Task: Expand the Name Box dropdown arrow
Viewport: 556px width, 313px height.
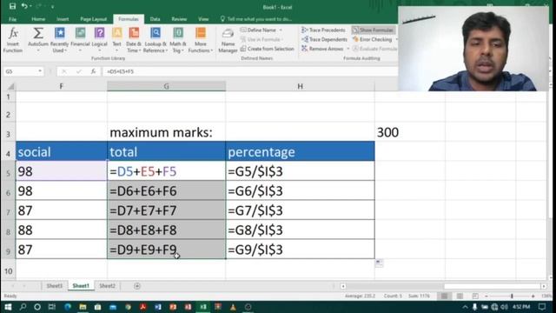Action: point(40,71)
